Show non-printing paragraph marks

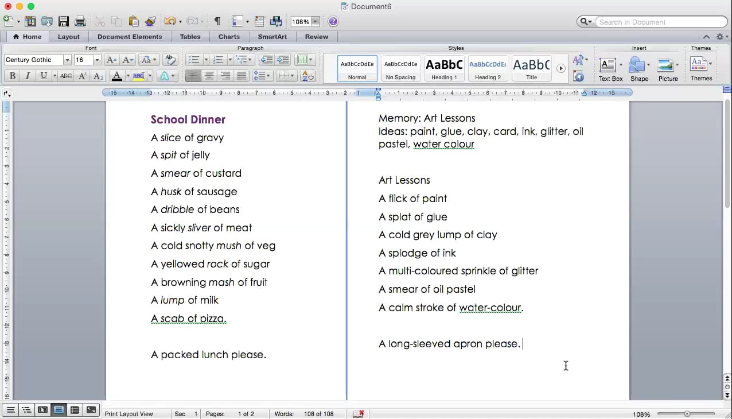217,21
